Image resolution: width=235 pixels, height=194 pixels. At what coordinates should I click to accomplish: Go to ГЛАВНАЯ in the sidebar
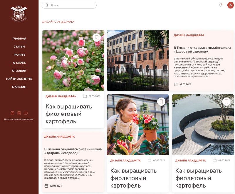(19, 39)
